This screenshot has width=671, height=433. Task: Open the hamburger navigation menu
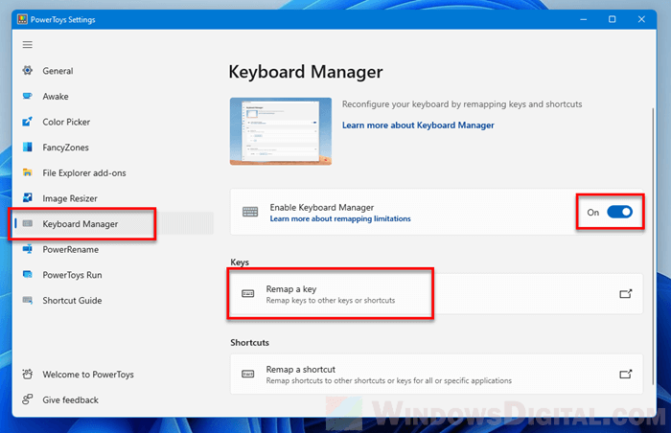pos(28,44)
